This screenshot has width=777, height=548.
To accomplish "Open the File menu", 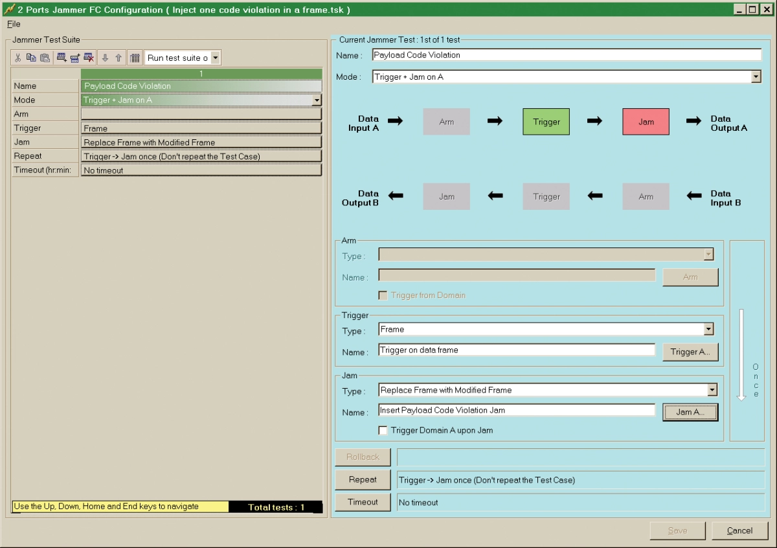I will [14, 24].
